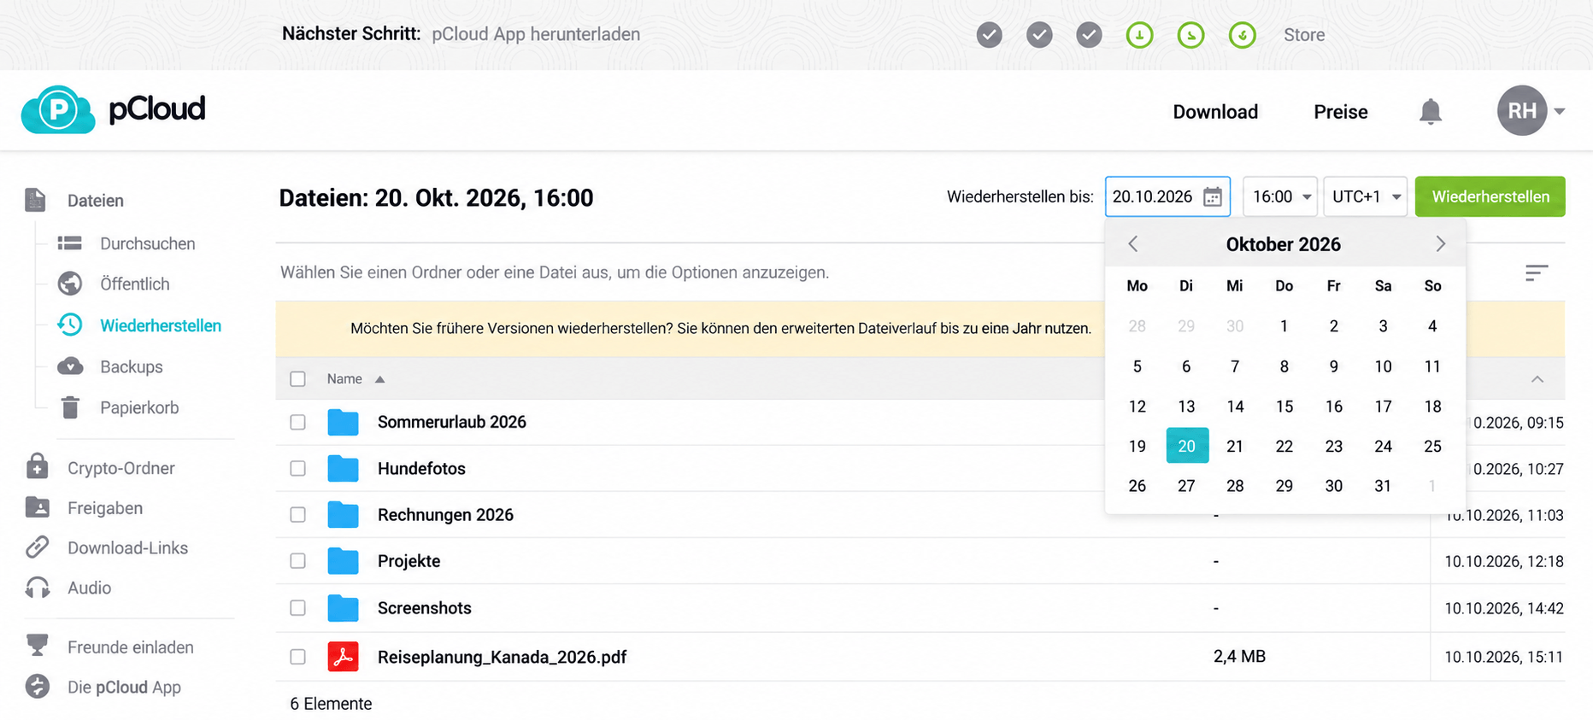Collapse the file list with the chevron
The image size is (1593, 720).
coord(1537,379)
